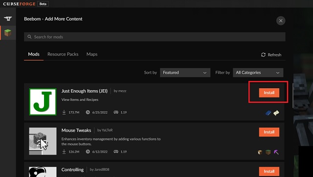Click the Beta badge next to CurseForge
The image size is (313, 177).
[43, 4]
